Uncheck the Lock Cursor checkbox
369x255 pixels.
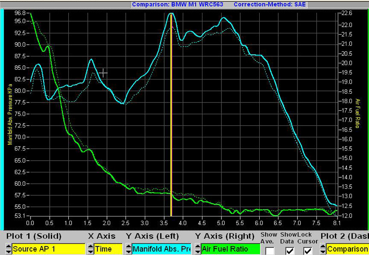pos(308,250)
